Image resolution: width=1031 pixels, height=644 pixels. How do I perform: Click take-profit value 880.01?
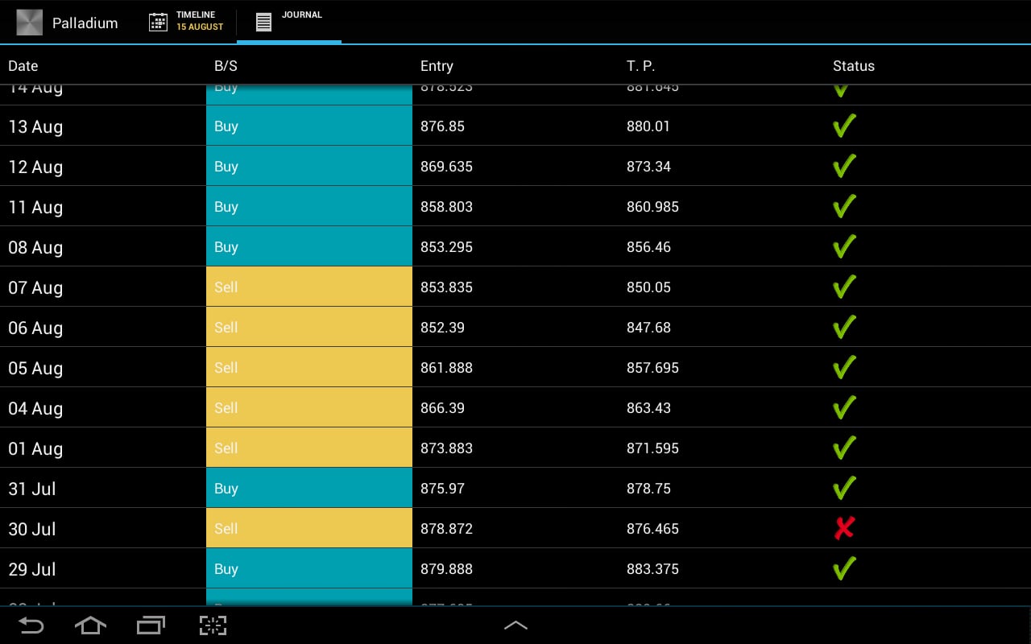coord(648,126)
